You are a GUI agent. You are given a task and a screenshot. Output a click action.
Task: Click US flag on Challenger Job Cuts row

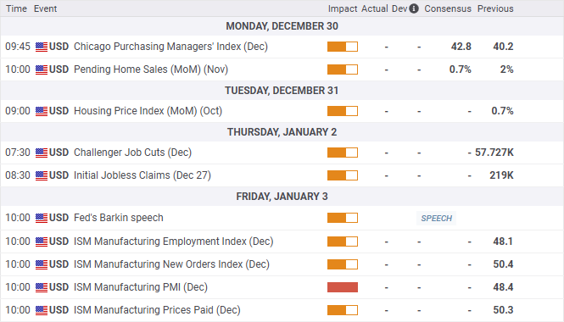(42, 153)
